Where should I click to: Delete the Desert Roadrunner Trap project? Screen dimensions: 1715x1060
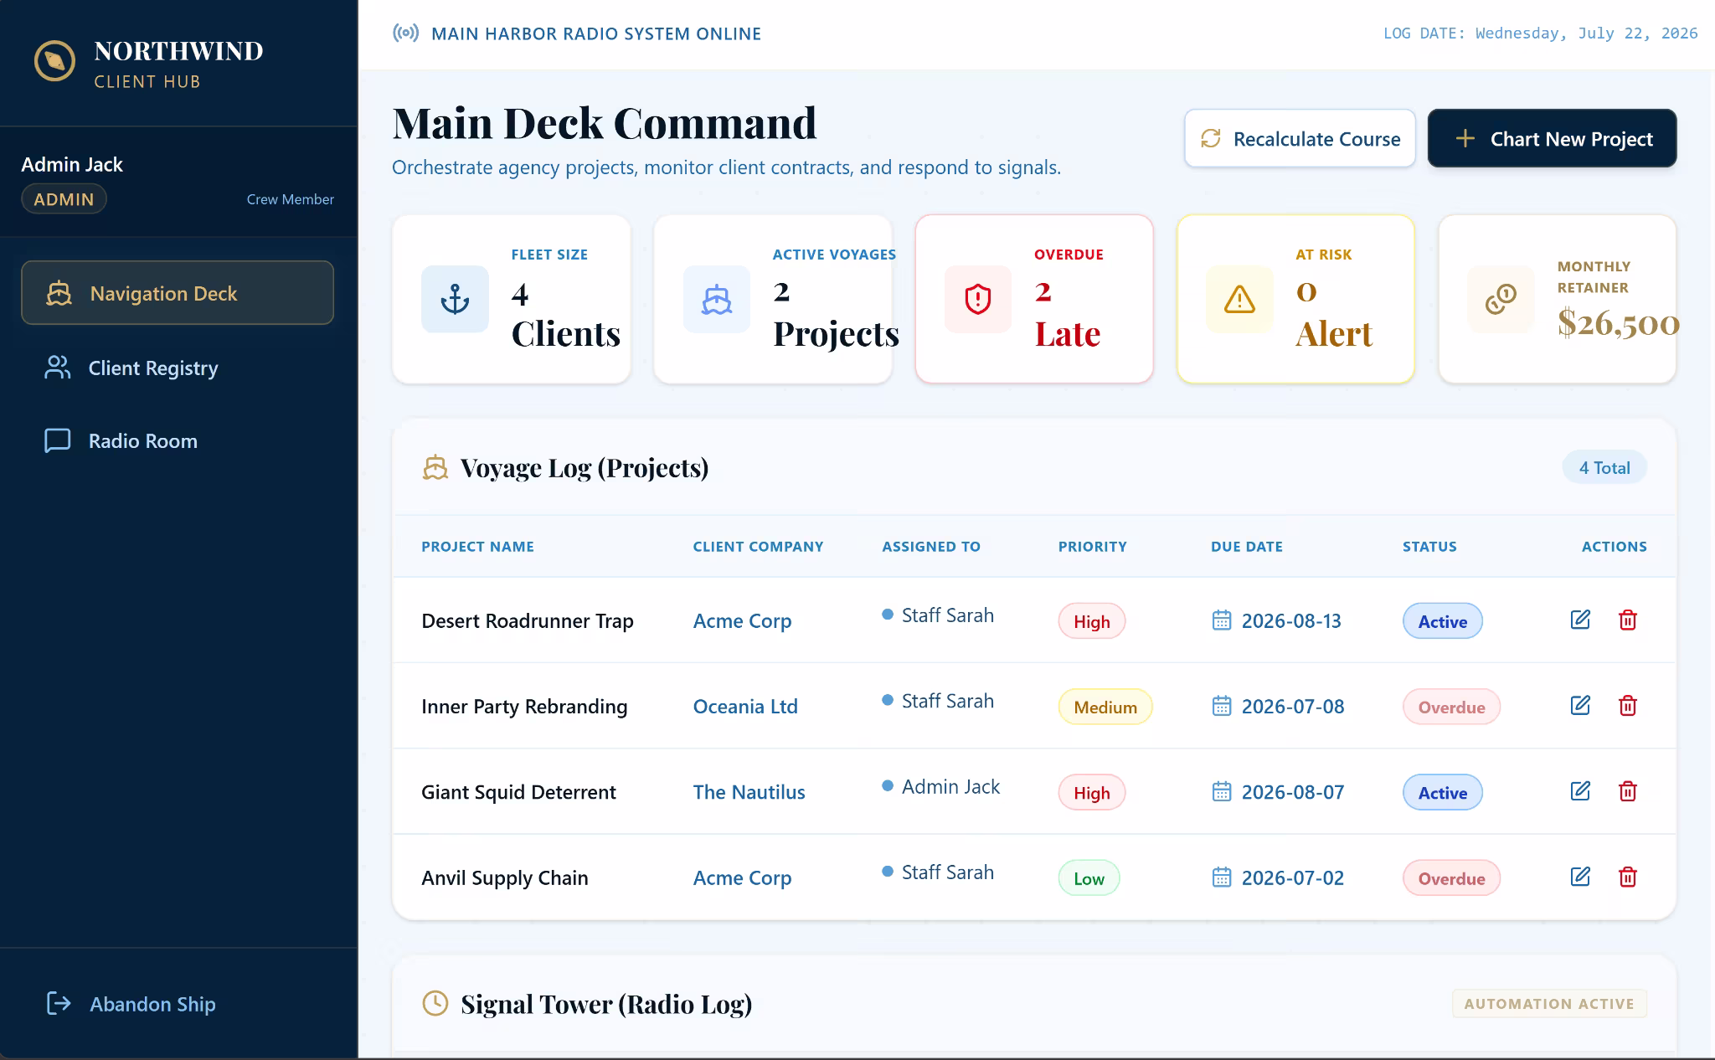(x=1628, y=620)
